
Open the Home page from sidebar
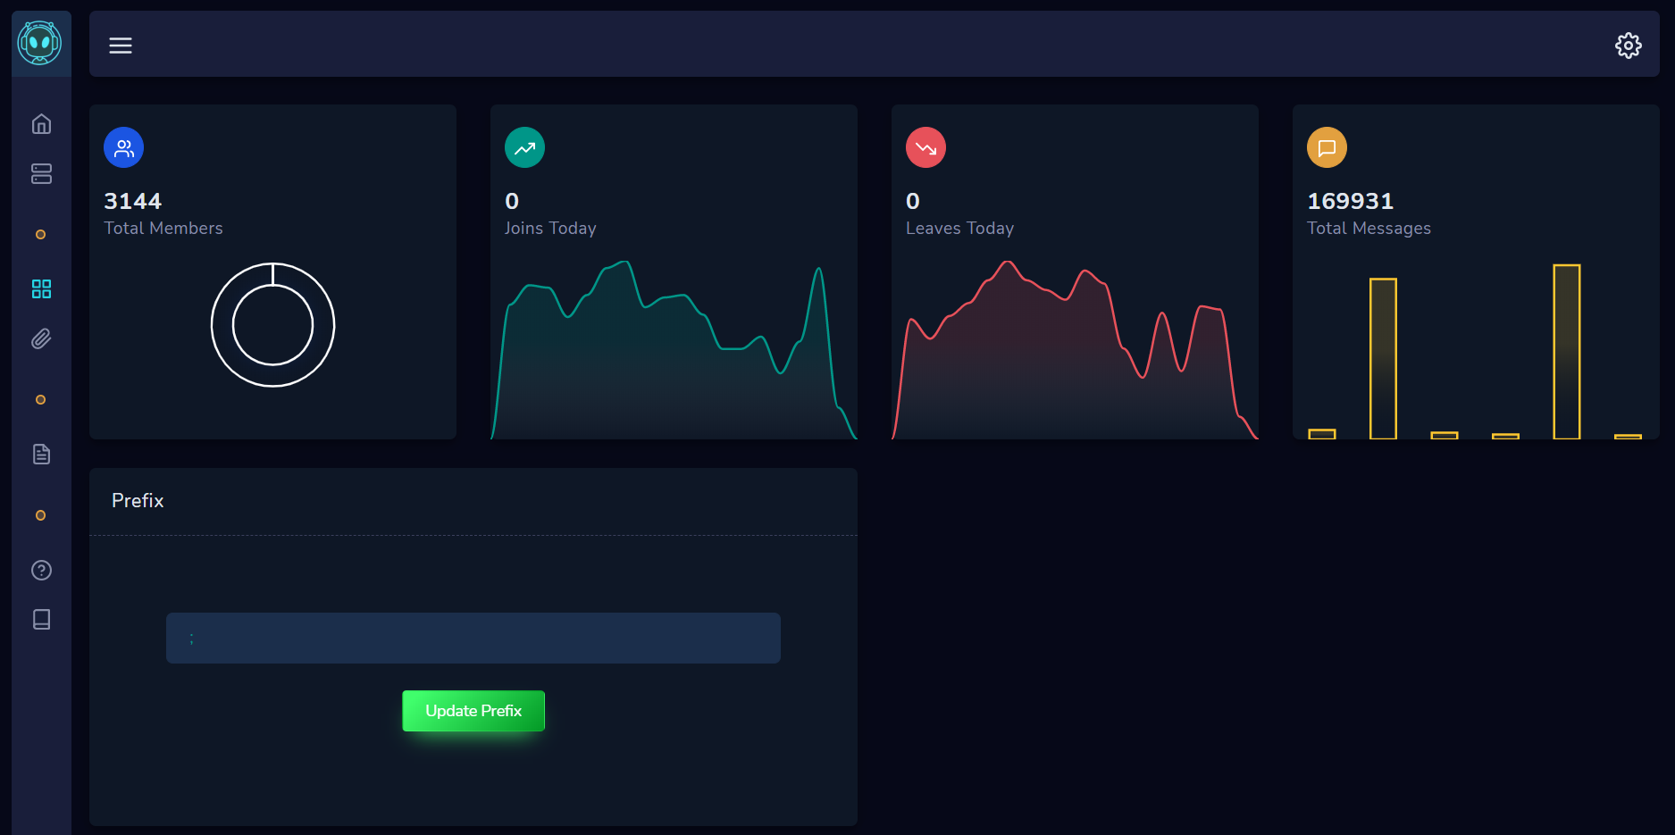tap(41, 124)
